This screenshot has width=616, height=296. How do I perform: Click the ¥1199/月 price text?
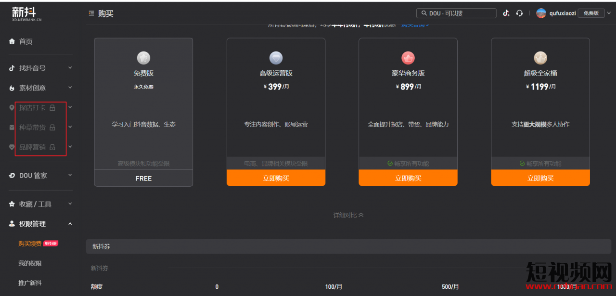point(540,87)
